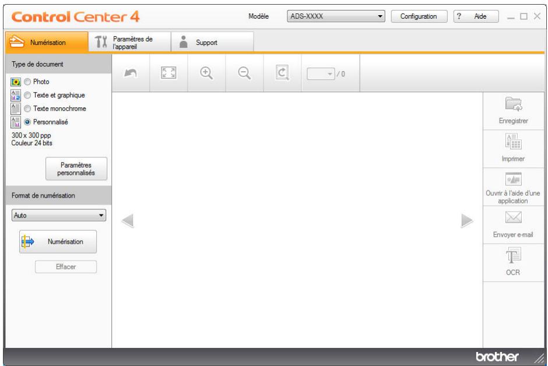Viewport: 548px width, 366px height.
Task: Minimize the Control Center window
Action: [511, 17]
